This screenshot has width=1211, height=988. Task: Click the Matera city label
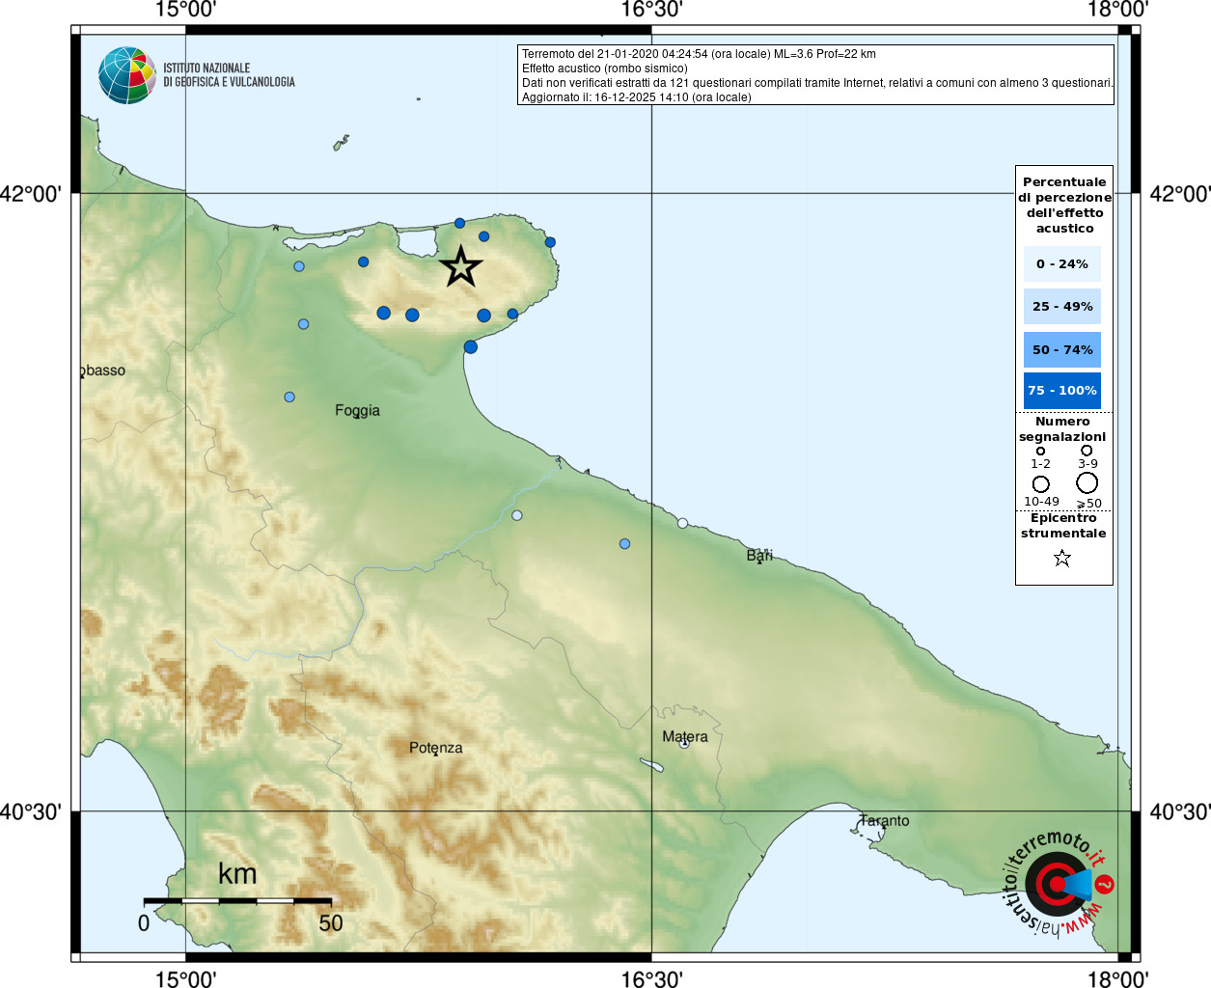[x=684, y=736]
